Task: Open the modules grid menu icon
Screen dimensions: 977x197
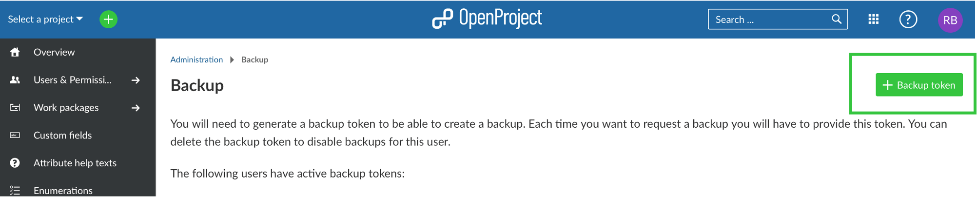Action: point(873,20)
